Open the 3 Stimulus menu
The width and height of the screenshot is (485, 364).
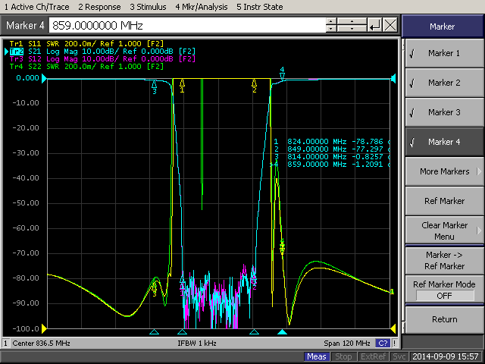[x=150, y=6]
